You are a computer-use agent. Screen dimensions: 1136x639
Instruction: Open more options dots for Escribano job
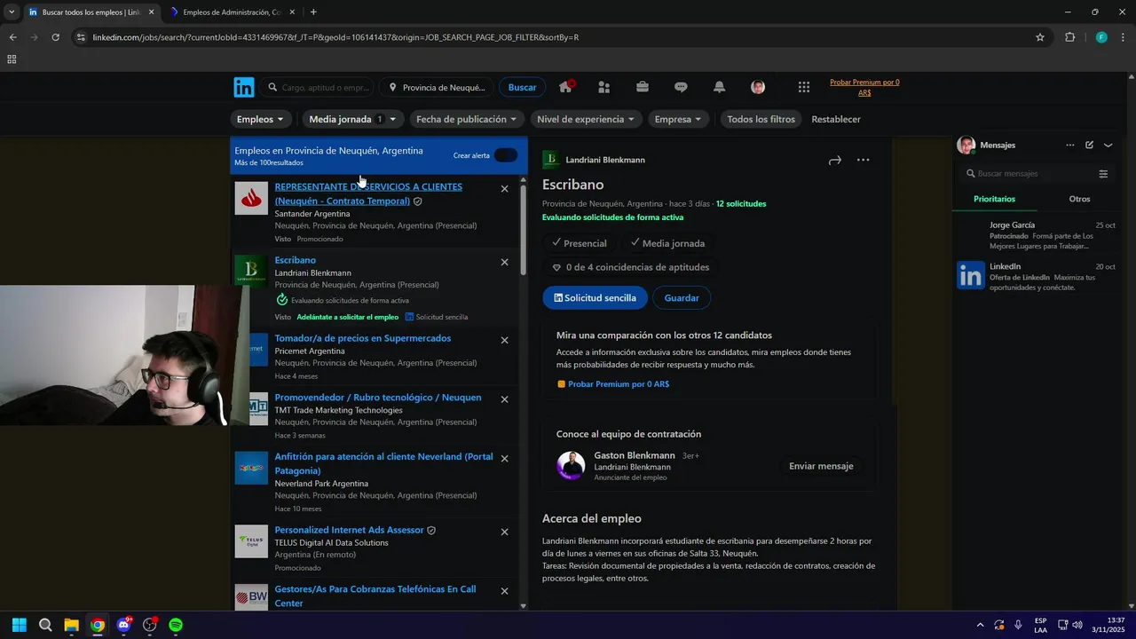pos(863,160)
